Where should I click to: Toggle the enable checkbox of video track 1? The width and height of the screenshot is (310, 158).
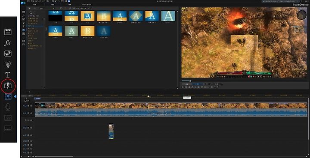[x=28, y=105]
